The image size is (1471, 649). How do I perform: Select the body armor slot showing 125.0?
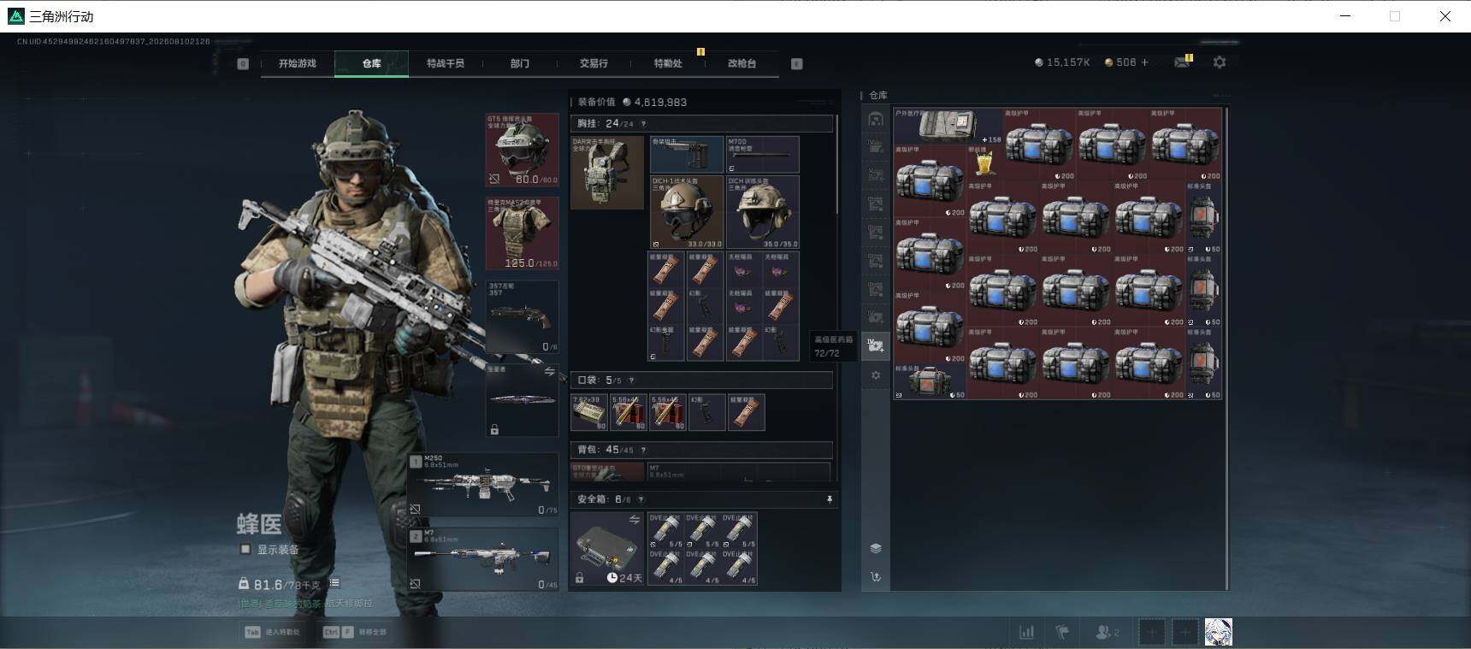coord(523,233)
